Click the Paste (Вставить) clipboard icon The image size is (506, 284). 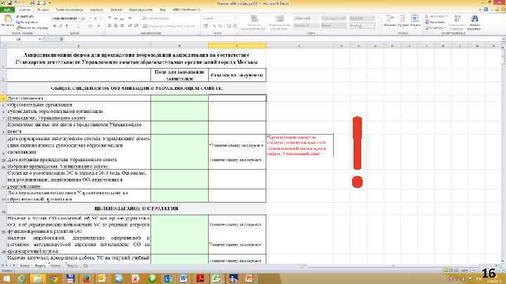pyautogui.click(x=7, y=19)
